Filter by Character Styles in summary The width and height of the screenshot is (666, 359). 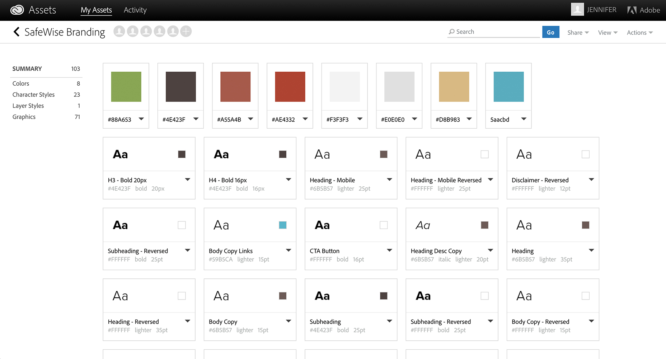[33, 95]
